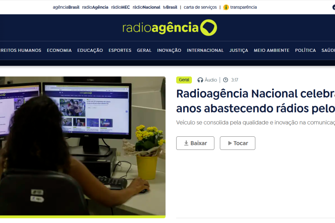Open the Justiça section
The width and height of the screenshot is (335, 223).
click(x=239, y=51)
